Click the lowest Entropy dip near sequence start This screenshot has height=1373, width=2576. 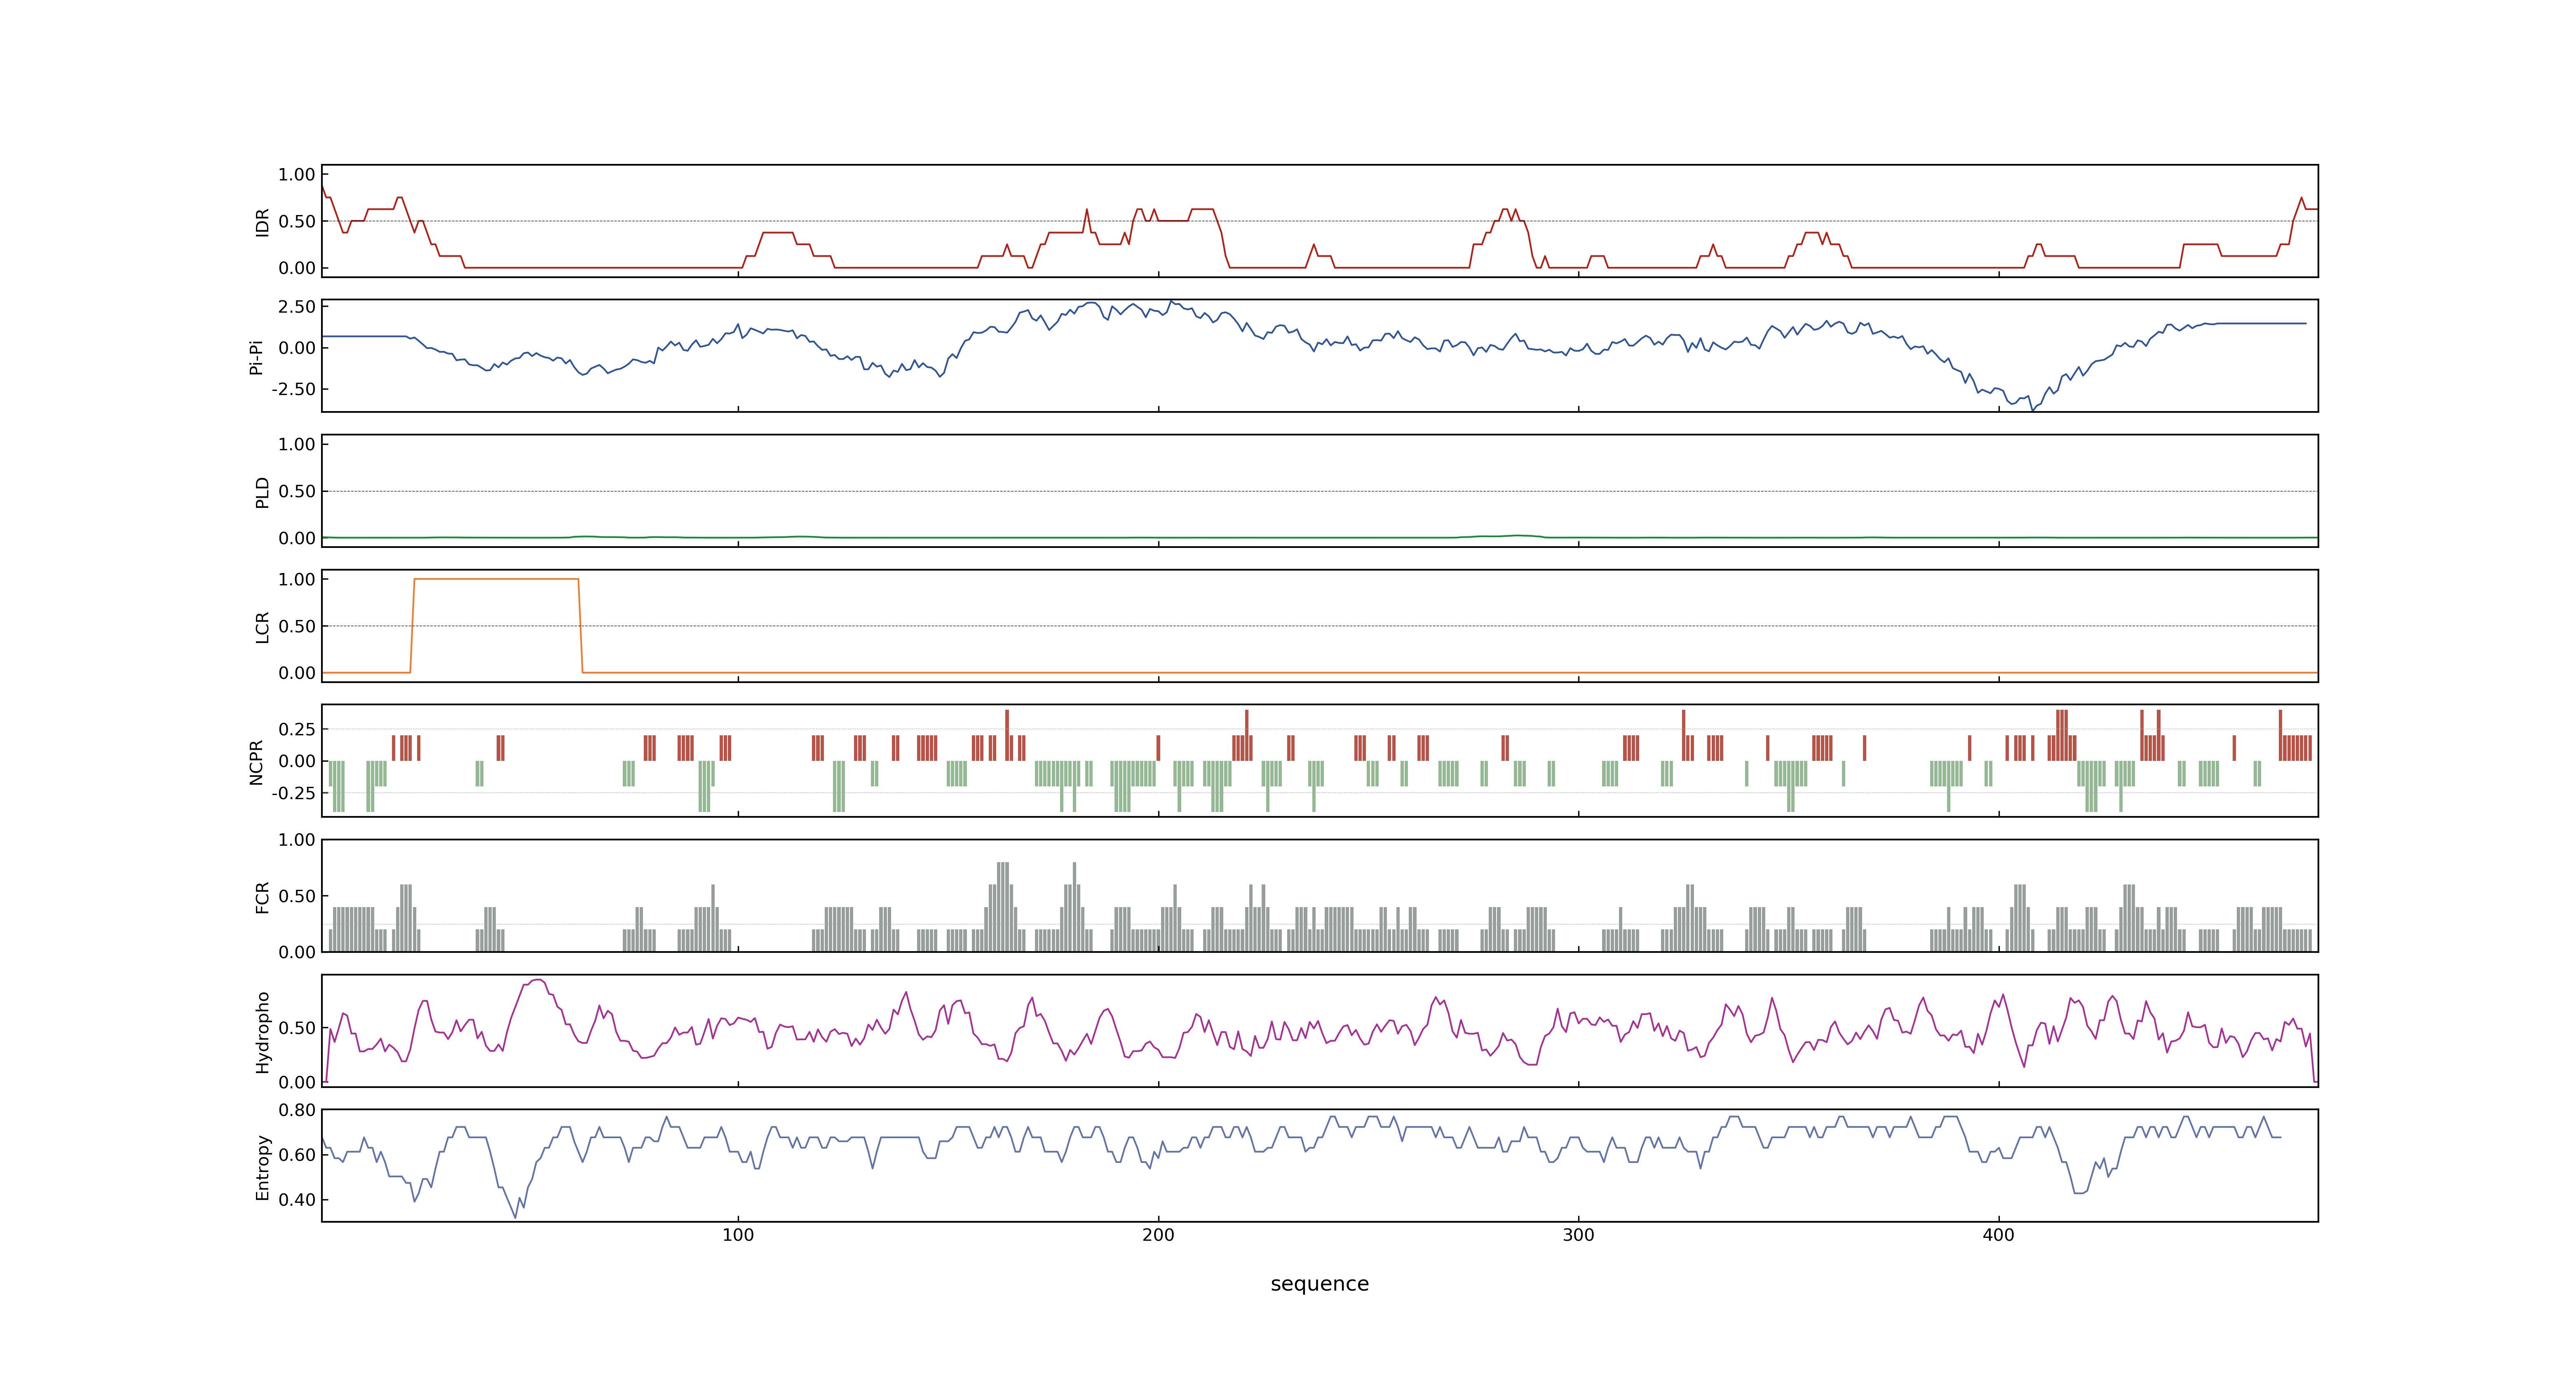(516, 1216)
